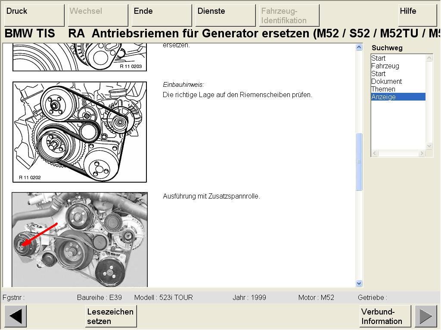This screenshot has width=441, height=330.
Task: Open the Dienste menu
Action: (225, 15)
